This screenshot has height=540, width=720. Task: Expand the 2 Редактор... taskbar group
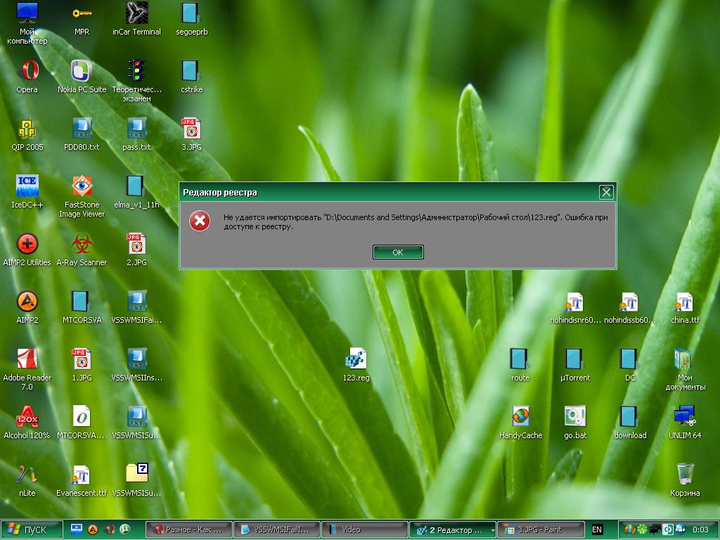452,529
